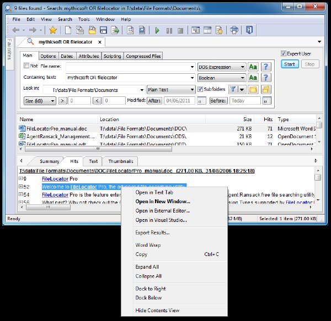Click the blue help book icon
Viewport: 331px width, 321px height.
click(249, 30)
